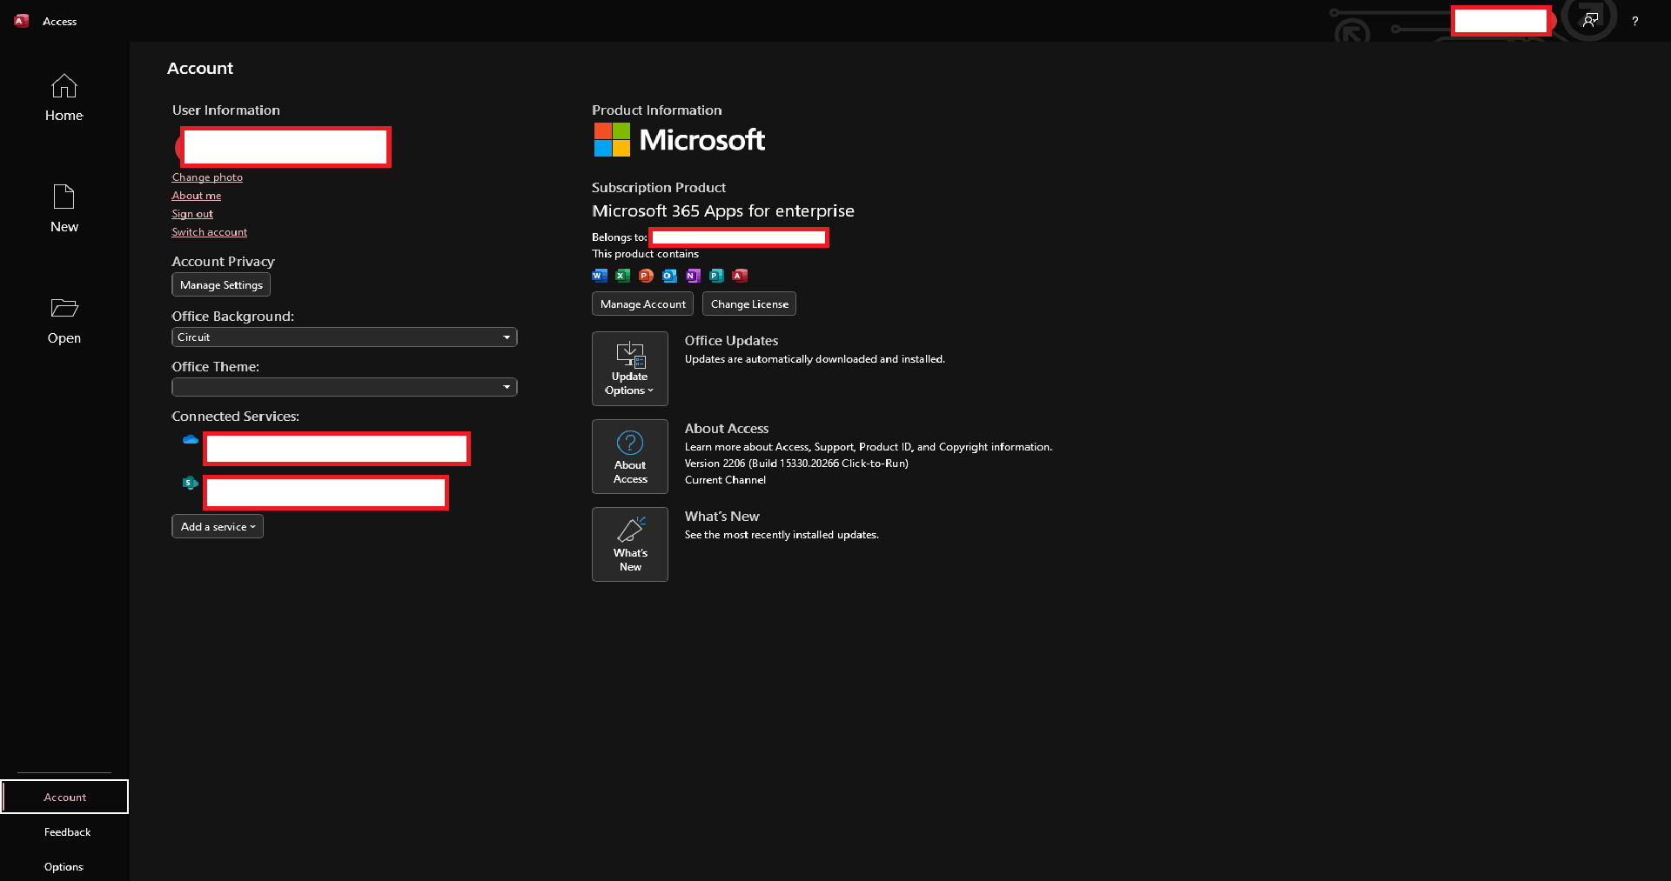Select the New blank document icon
The image size is (1671, 881).
[x=64, y=197]
